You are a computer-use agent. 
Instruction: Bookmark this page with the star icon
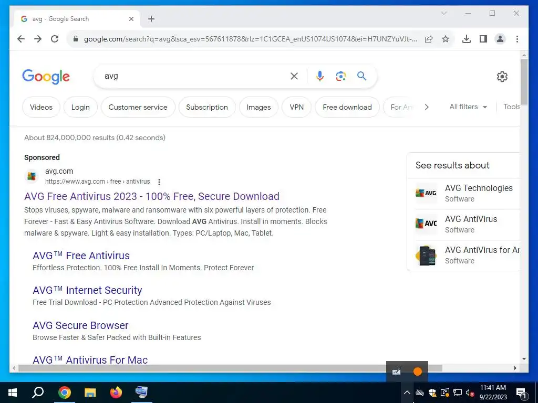[446, 39]
